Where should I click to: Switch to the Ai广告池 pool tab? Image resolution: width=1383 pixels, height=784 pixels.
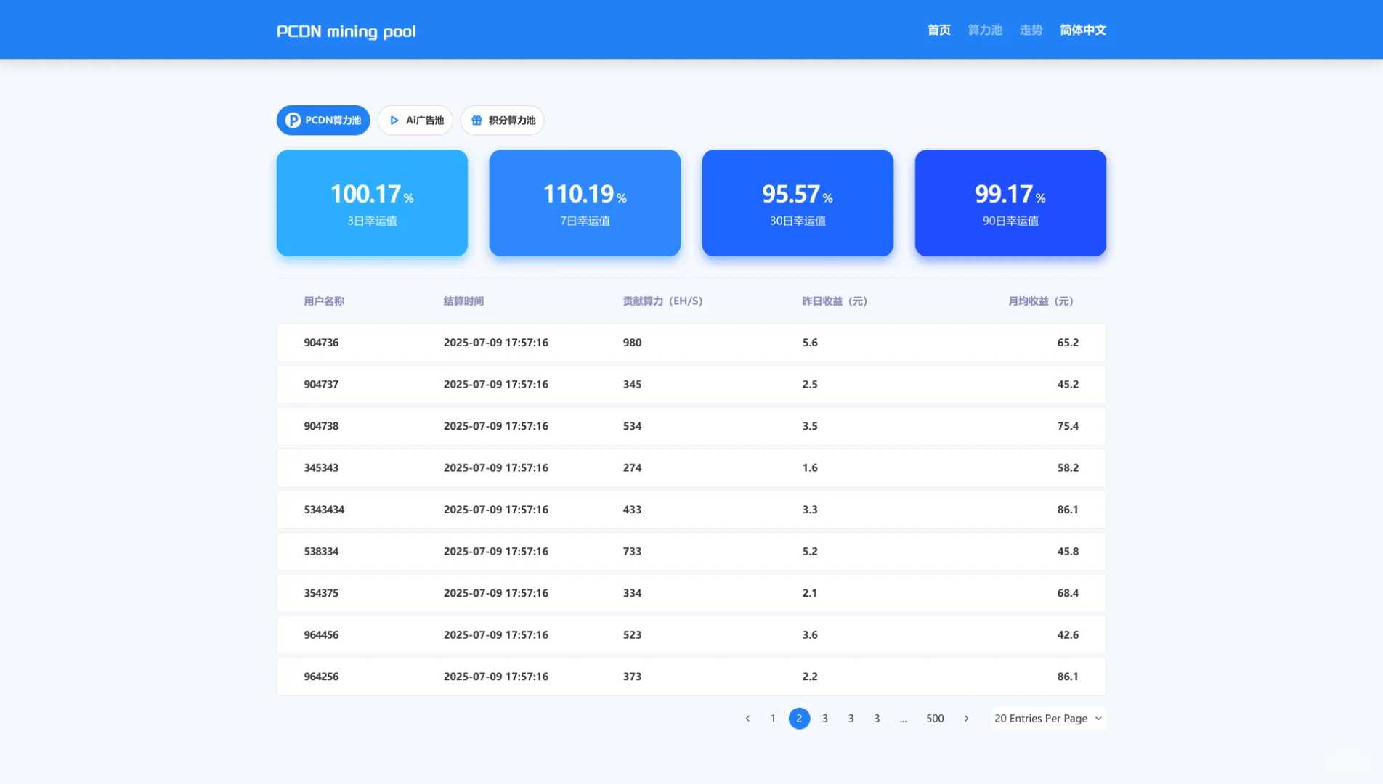(x=415, y=121)
